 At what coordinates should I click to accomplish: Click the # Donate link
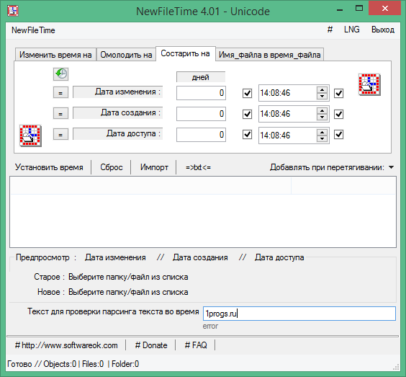pyautogui.click(x=151, y=345)
